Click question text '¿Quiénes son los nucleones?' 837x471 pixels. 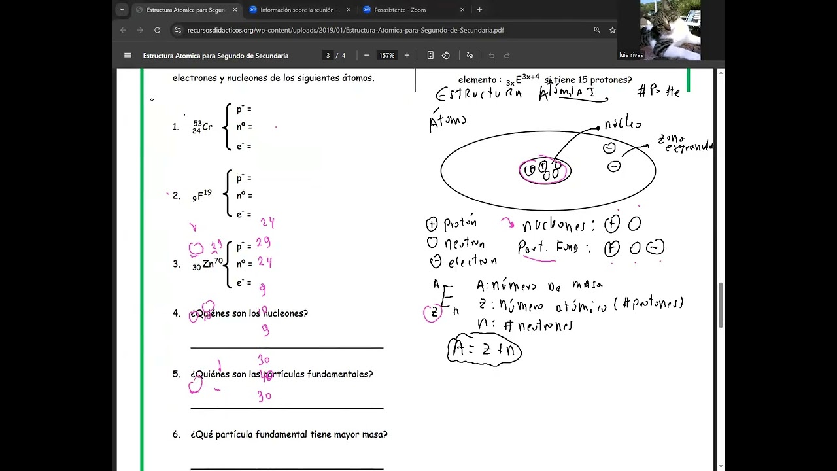coord(249,313)
